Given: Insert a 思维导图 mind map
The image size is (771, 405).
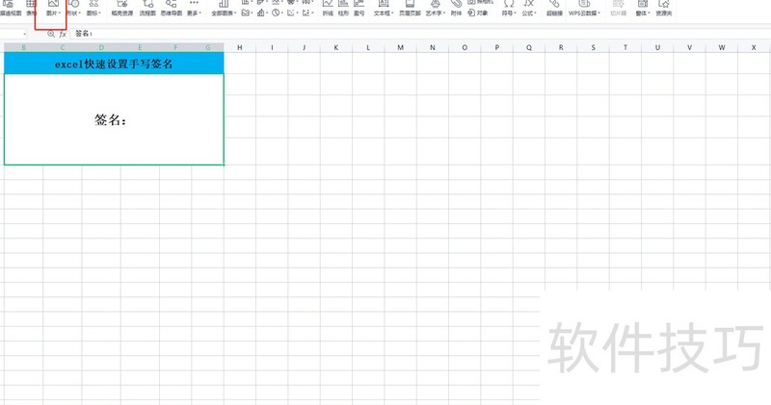Looking at the screenshot, I should (x=172, y=9).
